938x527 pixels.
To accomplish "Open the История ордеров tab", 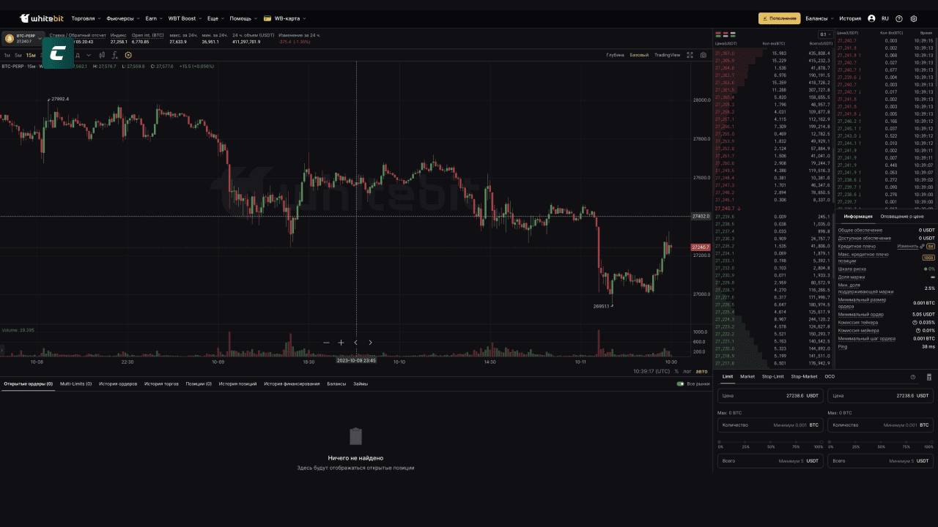I will coord(118,384).
